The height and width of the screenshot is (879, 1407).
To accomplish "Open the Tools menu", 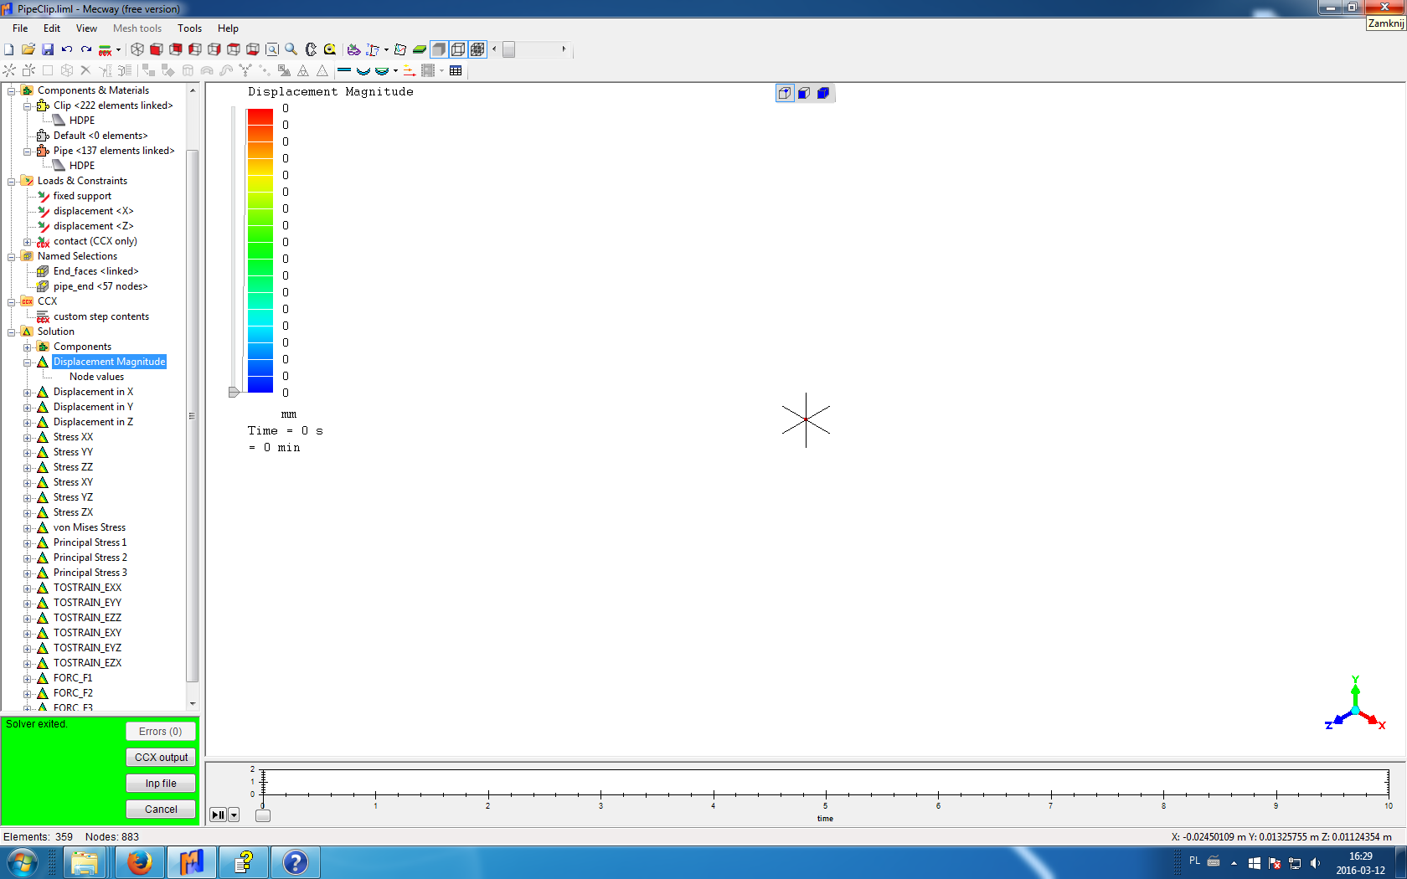I will pos(189,28).
